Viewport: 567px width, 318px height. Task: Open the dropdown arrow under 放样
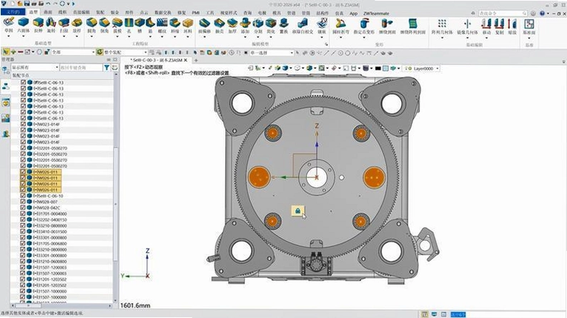77,37
